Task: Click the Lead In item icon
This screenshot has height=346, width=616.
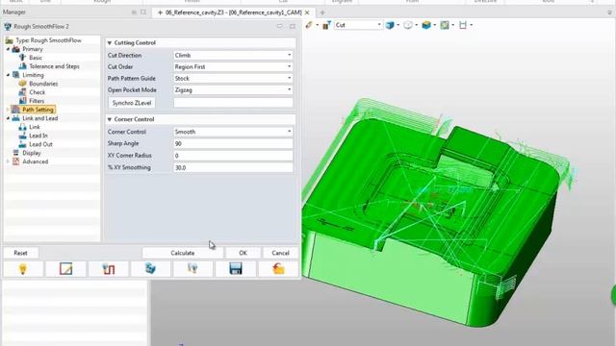Action: click(23, 136)
